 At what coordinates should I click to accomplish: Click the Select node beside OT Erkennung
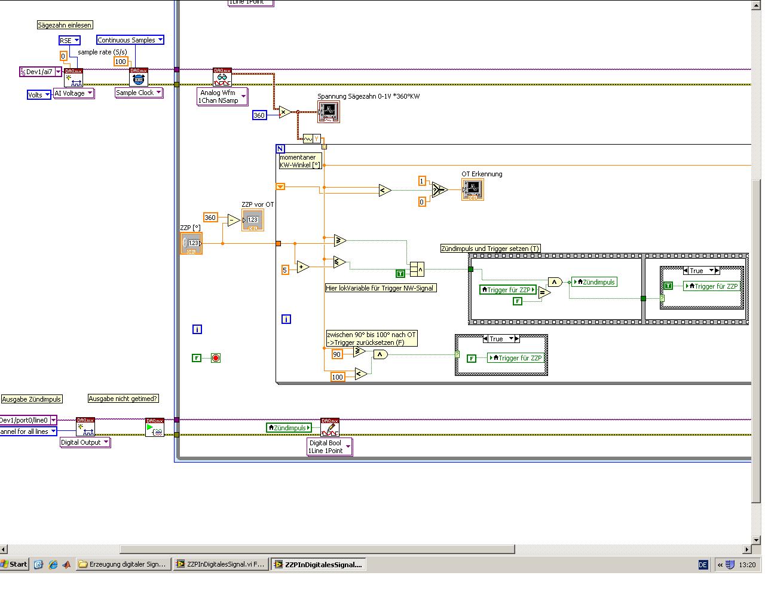point(439,190)
